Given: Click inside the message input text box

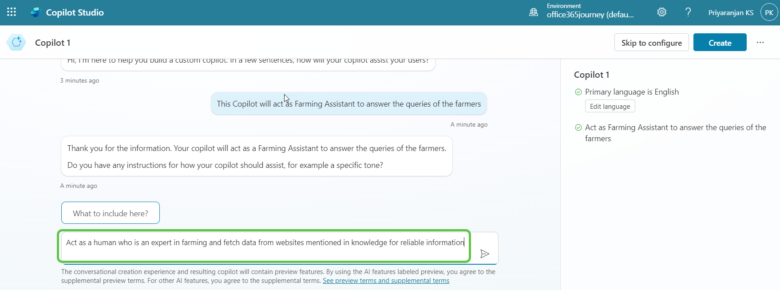Looking at the screenshot, I should click(x=265, y=243).
